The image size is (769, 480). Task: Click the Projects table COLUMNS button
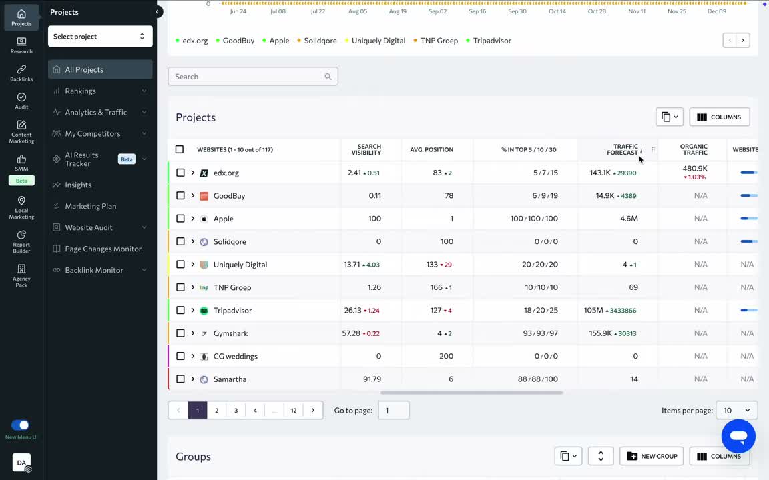(x=720, y=117)
